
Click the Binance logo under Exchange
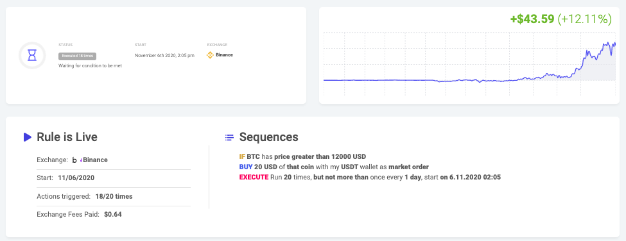click(210, 55)
